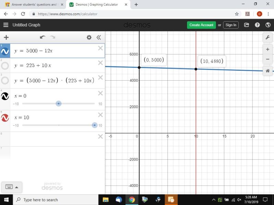Click the PDF extension icon
The image size is (274, 205).
[247, 14]
